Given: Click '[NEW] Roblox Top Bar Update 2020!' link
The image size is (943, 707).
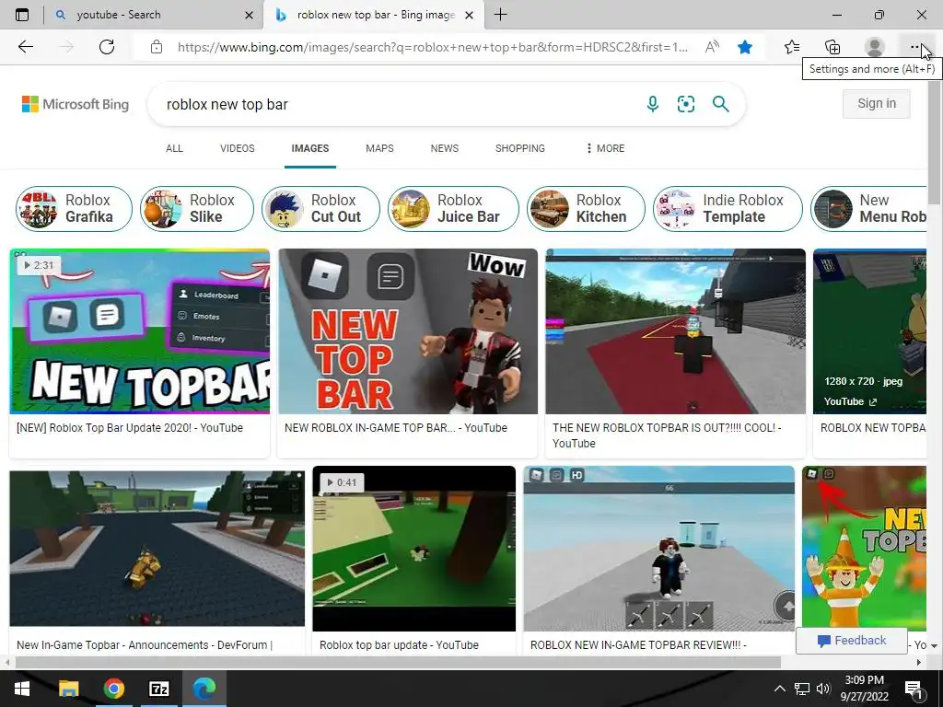Looking at the screenshot, I should click(130, 428).
